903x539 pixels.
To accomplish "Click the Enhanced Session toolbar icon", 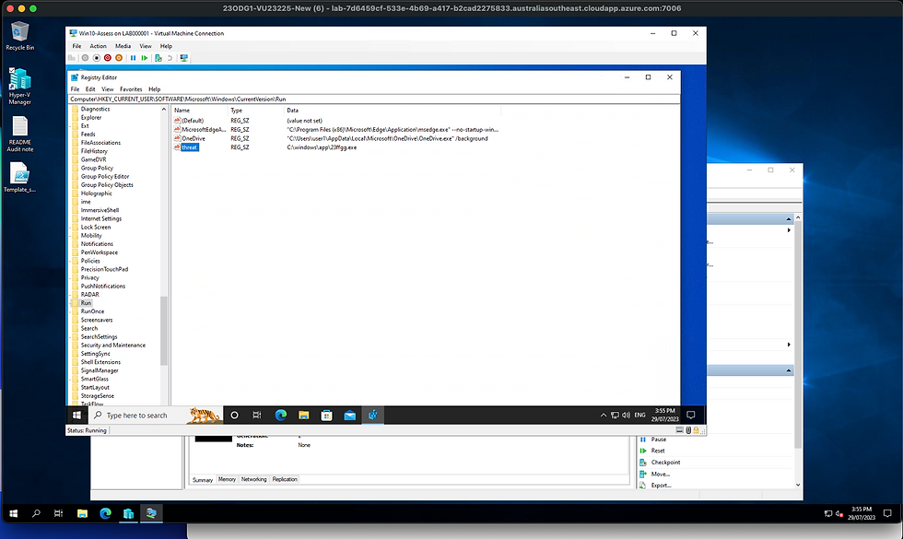I will [x=184, y=58].
